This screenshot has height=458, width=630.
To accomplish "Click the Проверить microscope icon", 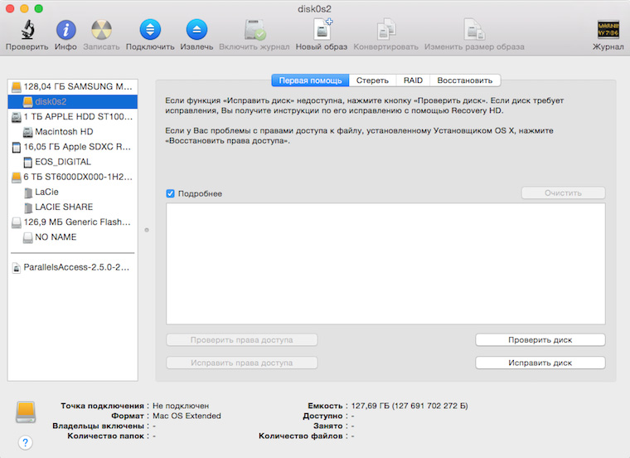I will (x=27, y=31).
